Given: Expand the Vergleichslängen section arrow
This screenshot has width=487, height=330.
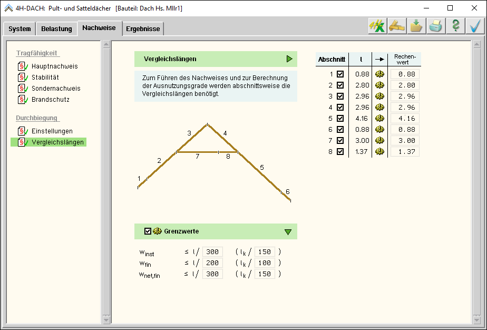Looking at the screenshot, I should (x=289, y=59).
